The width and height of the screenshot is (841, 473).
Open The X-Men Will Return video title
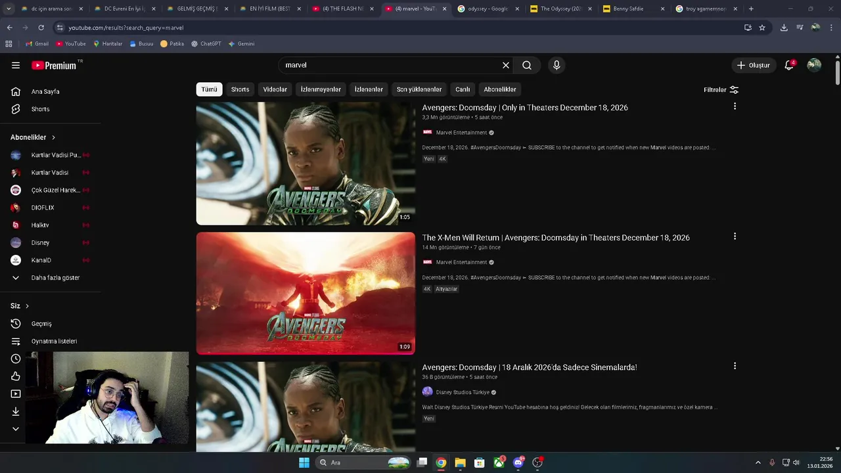pyautogui.click(x=556, y=237)
